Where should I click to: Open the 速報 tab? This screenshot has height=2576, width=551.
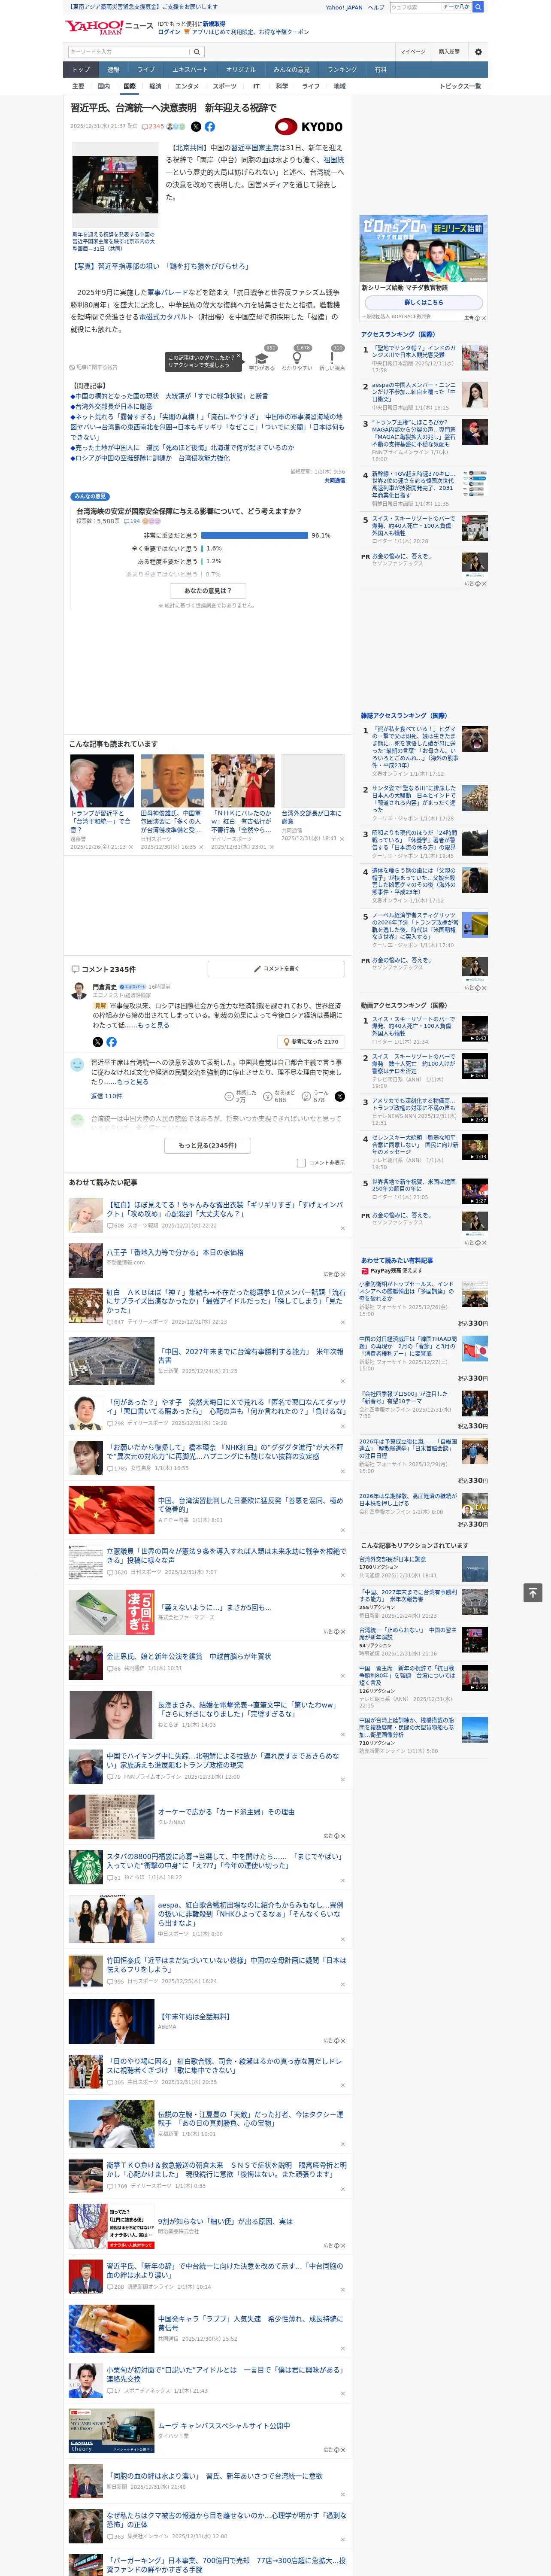pos(113,70)
